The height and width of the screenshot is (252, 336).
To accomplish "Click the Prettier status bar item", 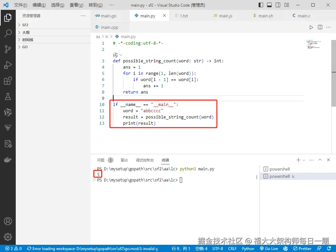I will [302, 249].
